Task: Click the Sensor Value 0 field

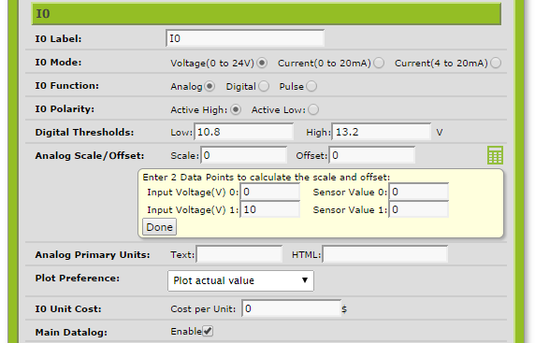Action: coord(419,192)
